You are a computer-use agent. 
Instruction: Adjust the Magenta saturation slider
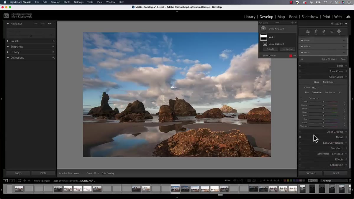pyautogui.click(x=323, y=126)
